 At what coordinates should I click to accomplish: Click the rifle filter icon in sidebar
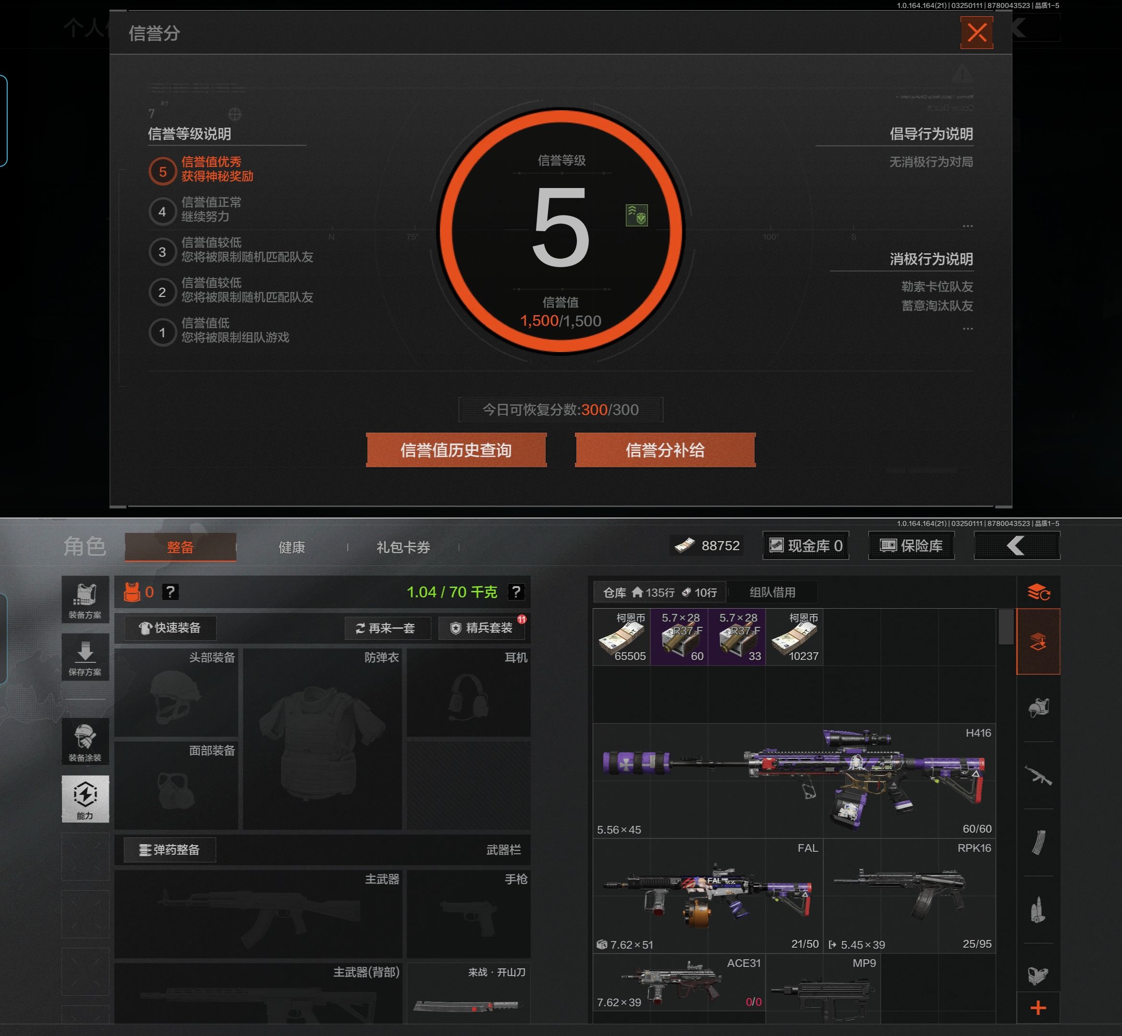(1038, 776)
